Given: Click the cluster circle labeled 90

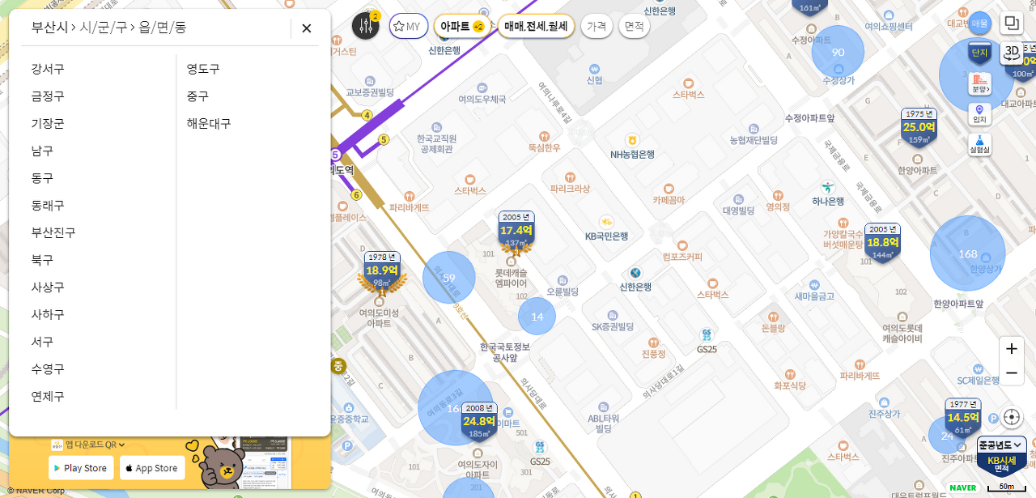Looking at the screenshot, I should [x=838, y=52].
